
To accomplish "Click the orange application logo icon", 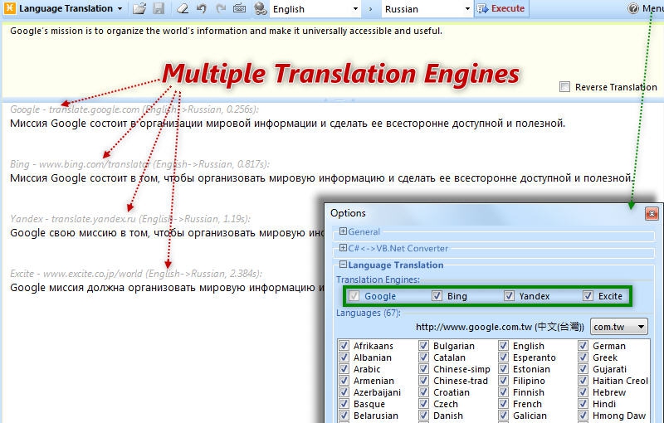I will 9,8.
